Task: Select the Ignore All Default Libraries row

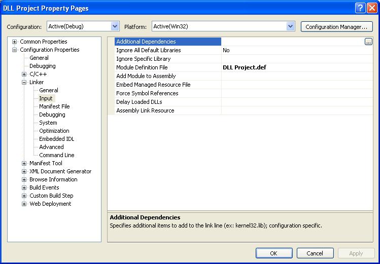Action: pyautogui.click(x=148, y=50)
